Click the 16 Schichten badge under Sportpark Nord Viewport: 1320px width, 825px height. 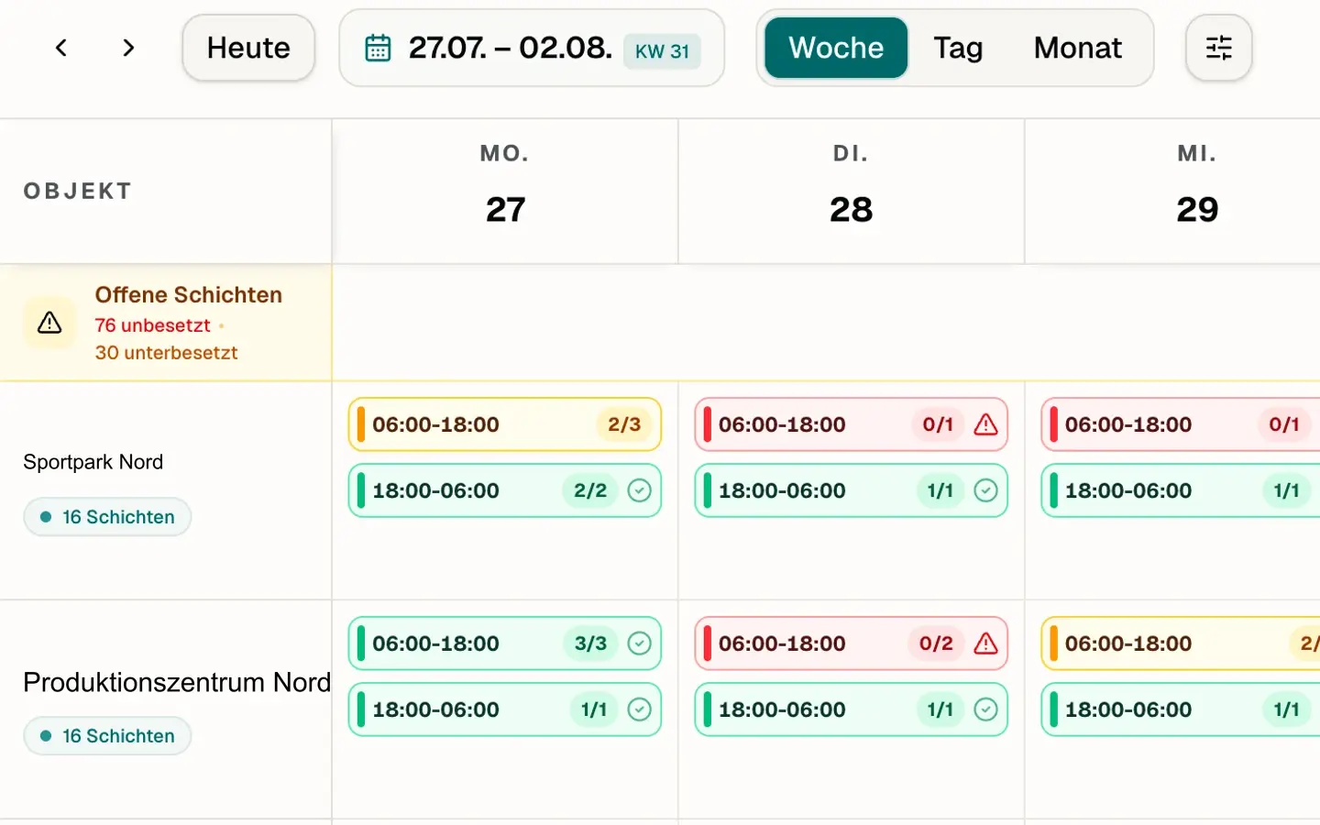(x=107, y=517)
